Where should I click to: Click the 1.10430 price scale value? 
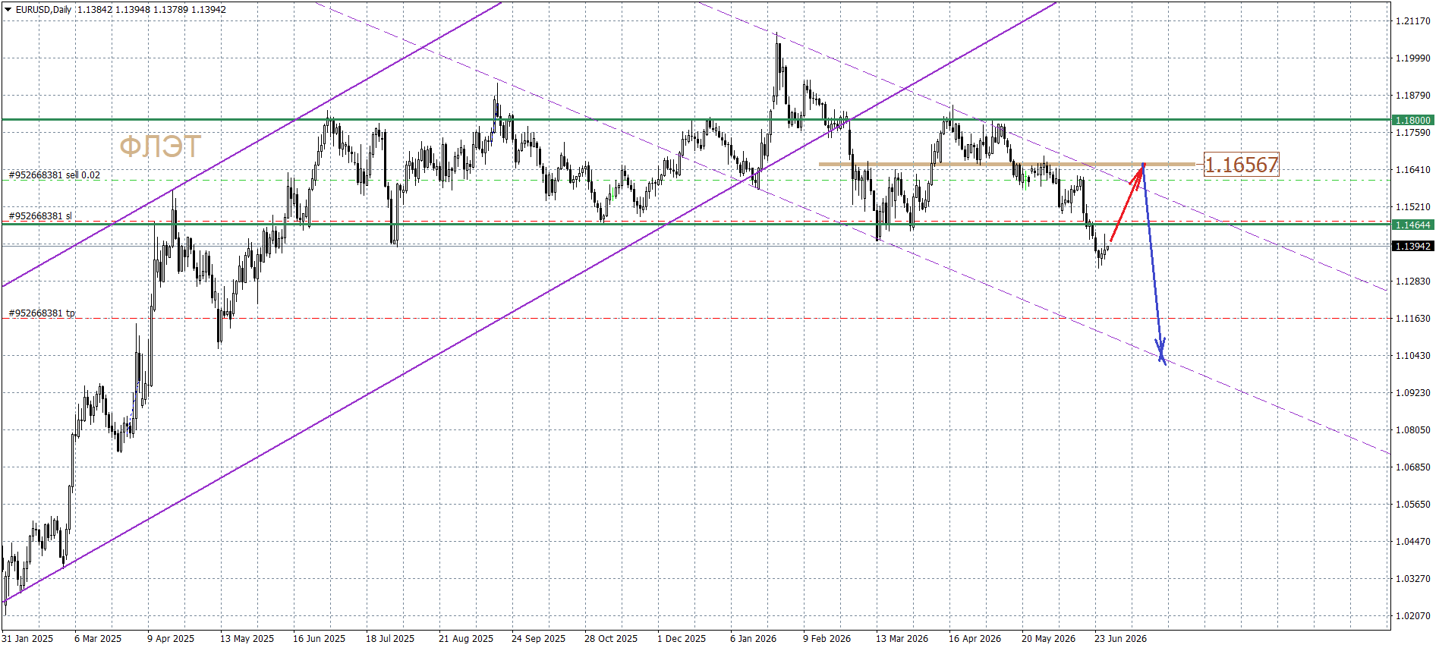tap(1413, 356)
